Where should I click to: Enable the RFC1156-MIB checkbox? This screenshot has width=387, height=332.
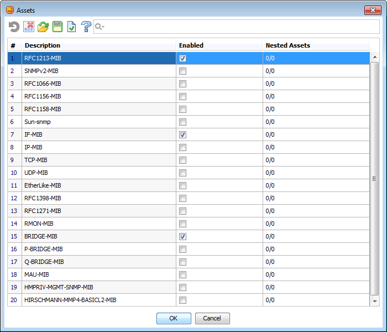182,97
